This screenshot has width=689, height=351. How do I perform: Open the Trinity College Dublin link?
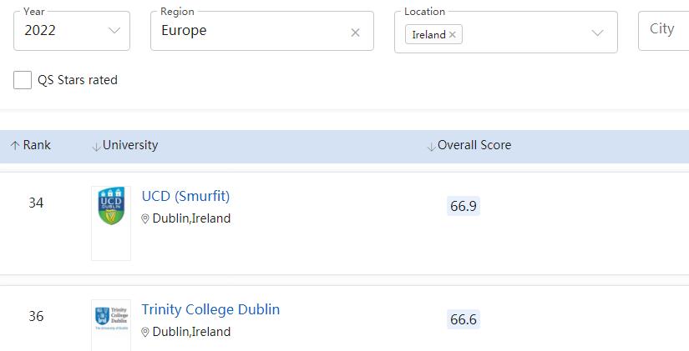[210, 309]
